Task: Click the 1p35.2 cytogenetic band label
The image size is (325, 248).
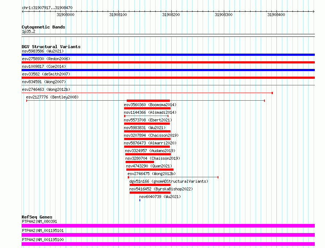Action: pyautogui.click(x=28, y=31)
